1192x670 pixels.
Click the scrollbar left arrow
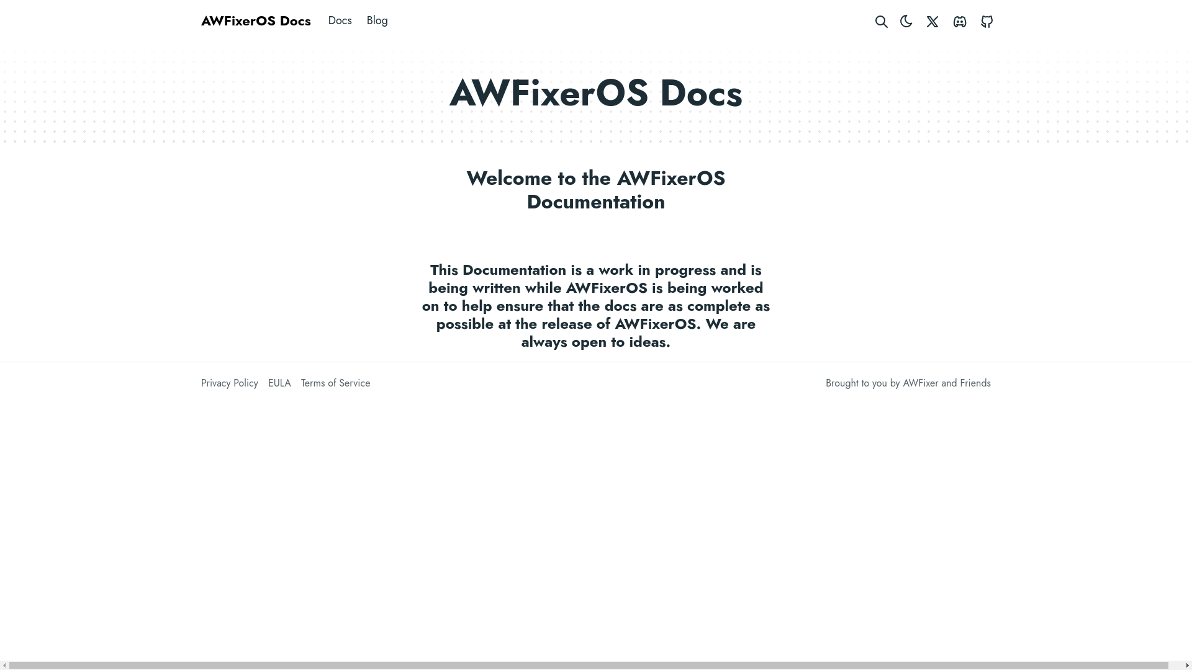[x=4, y=666]
